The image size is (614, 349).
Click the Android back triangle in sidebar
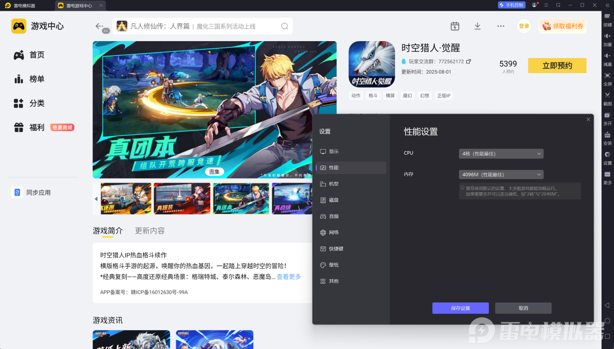(x=607, y=305)
